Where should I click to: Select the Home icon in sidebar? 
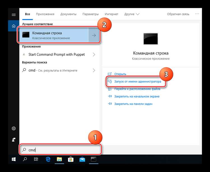14,26
